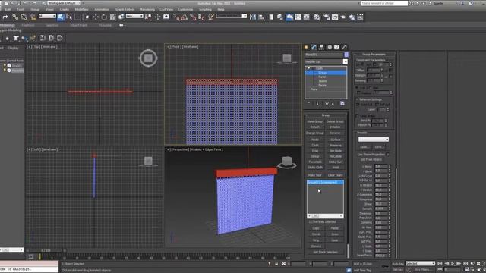
Task: Enable the Keep Shape checkbox
Action: (x=358, y=116)
